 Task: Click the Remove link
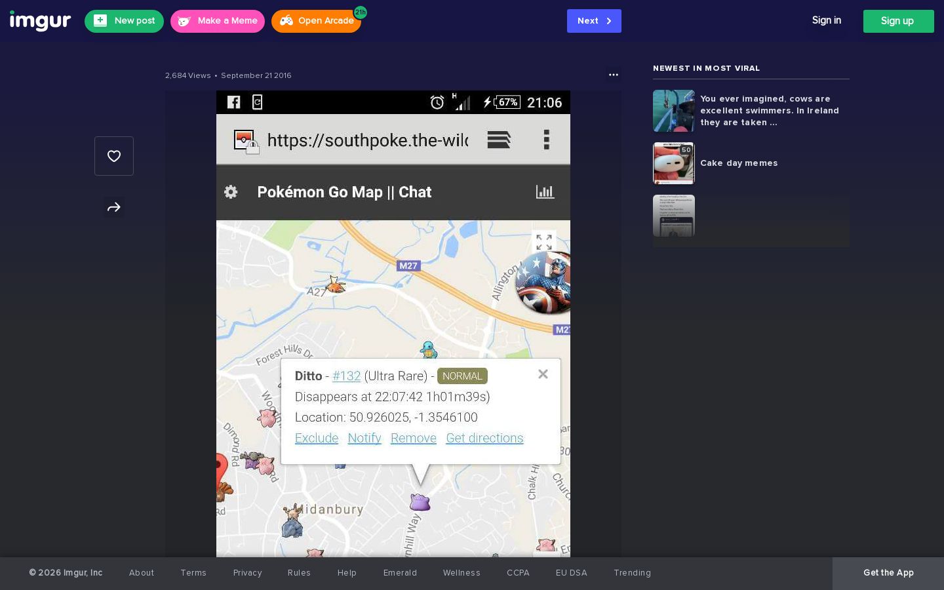pos(414,438)
